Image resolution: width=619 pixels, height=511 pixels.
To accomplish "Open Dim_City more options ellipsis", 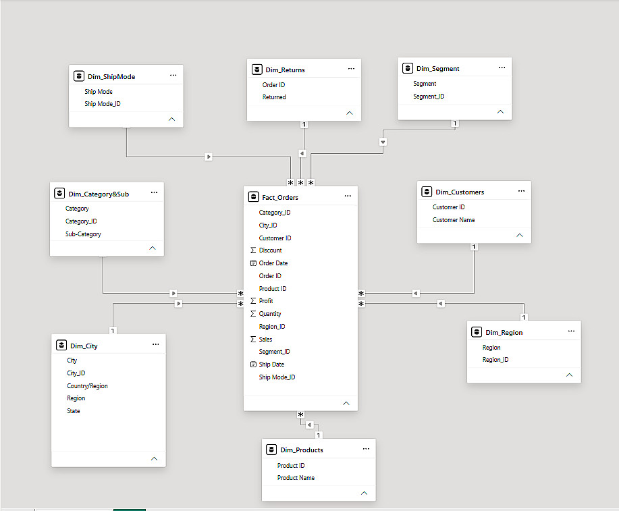I will pos(156,344).
